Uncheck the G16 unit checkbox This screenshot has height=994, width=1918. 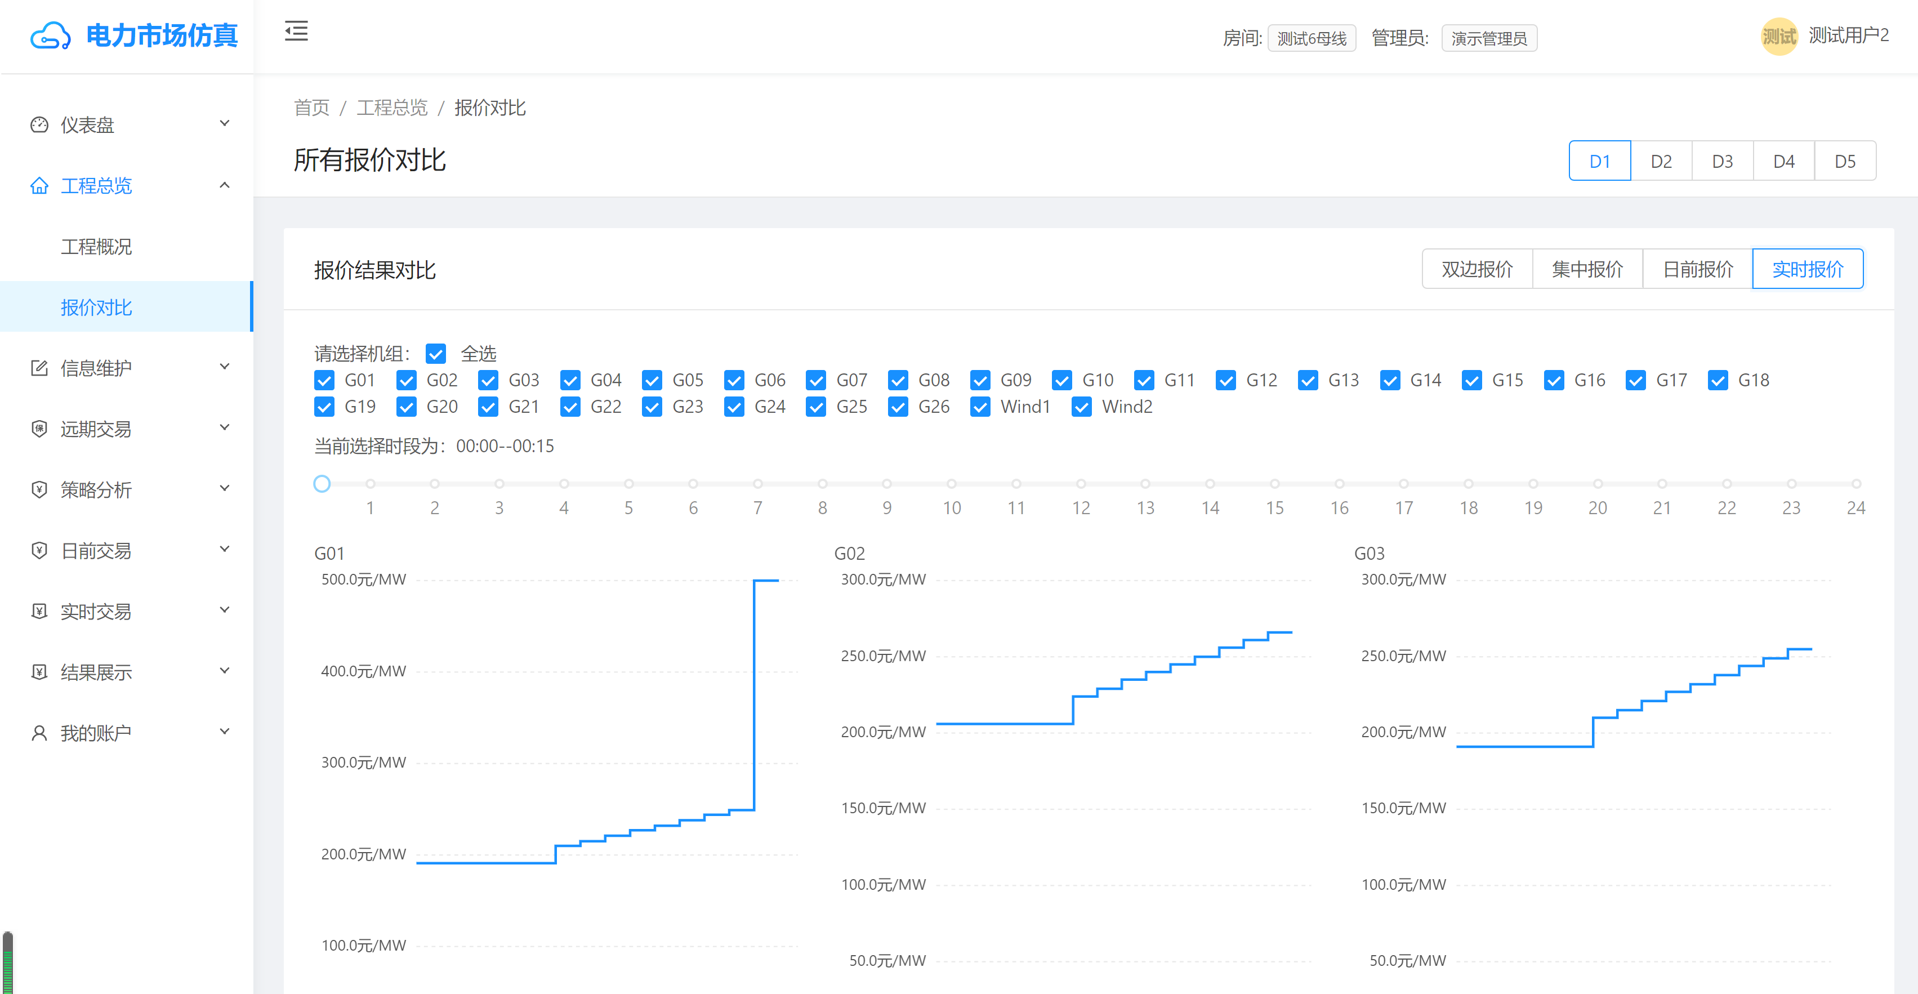coord(1554,381)
